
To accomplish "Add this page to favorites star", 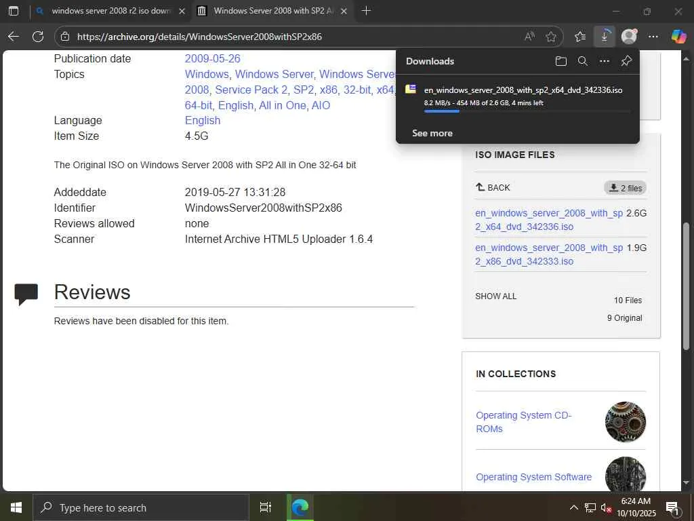I will (x=550, y=37).
